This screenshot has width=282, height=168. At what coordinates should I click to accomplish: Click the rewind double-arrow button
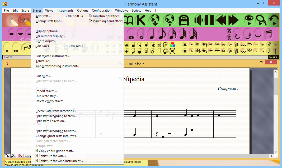coord(221,20)
